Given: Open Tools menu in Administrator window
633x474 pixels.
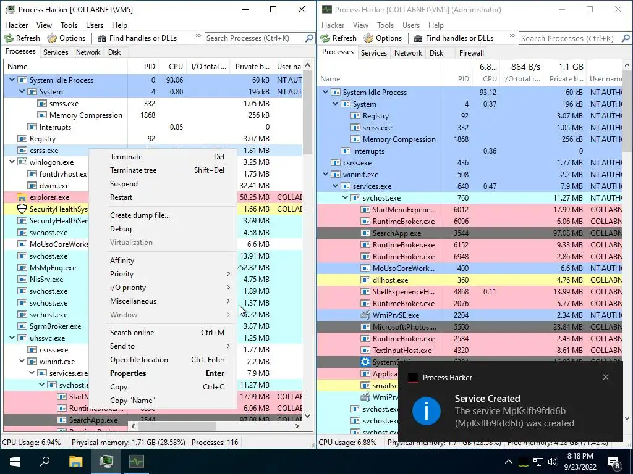Looking at the screenshot, I should 385,25.
